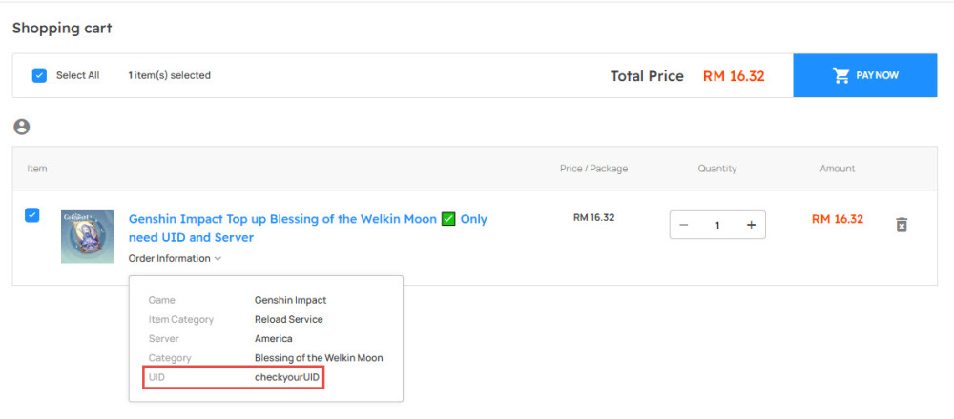Click the 'Amount' column header
954x419 pixels.
(838, 169)
